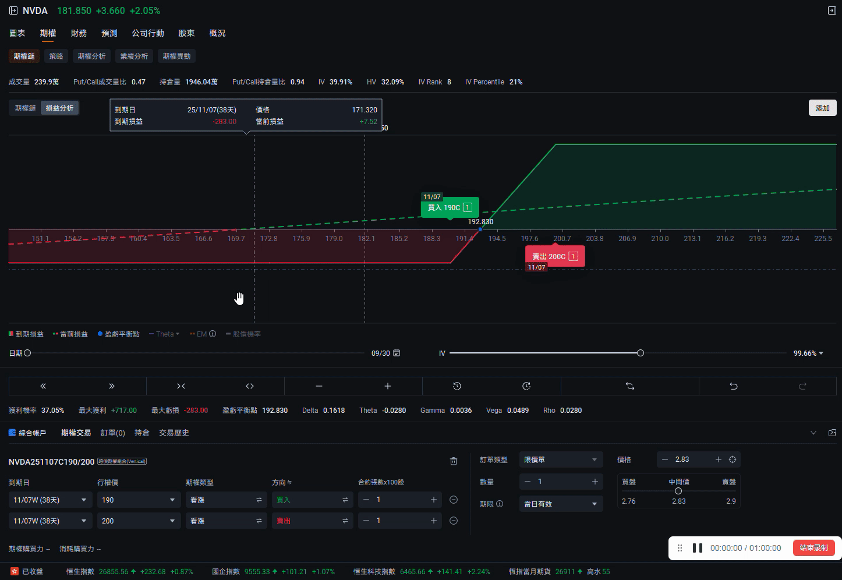
Task: Click the IV slider handle
Action: coord(641,353)
